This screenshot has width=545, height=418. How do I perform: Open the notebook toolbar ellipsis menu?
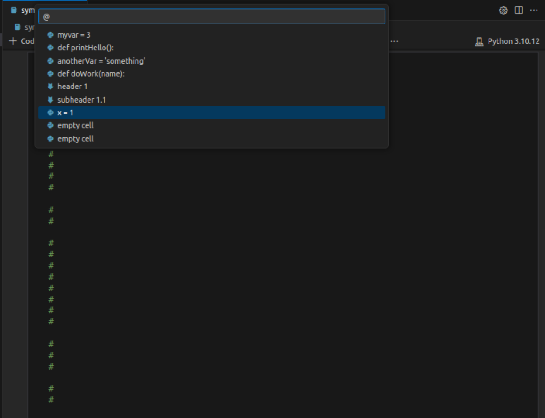(394, 42)
